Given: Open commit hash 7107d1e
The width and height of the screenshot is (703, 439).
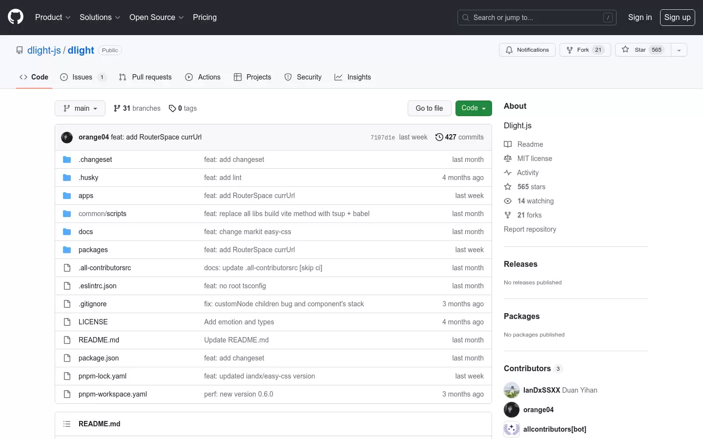Looking at the screenshot, I should click(x=383, y=138).
